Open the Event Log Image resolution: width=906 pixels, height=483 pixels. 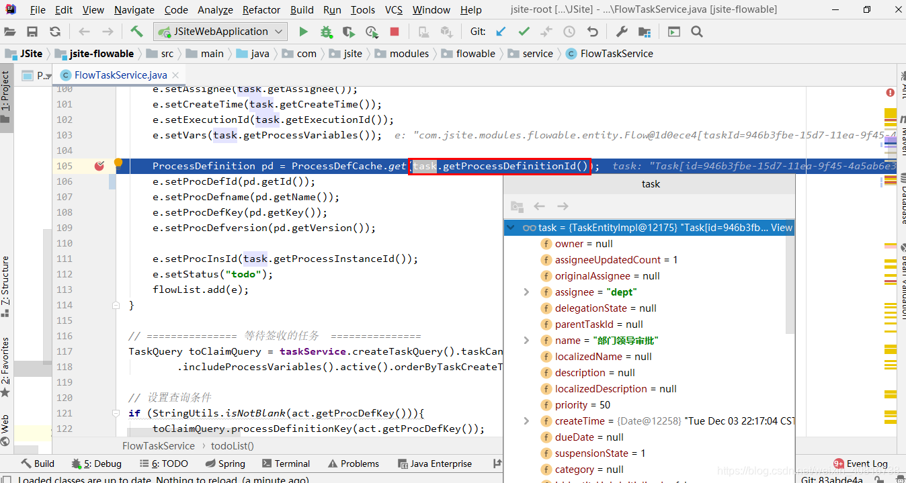point(861,464)
